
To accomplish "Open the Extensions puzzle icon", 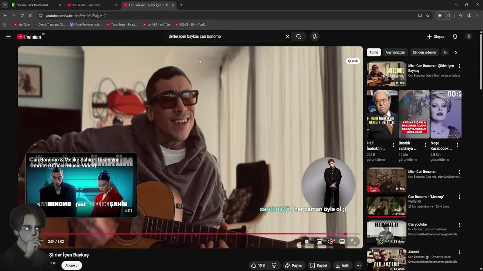I will click(448, 15).
